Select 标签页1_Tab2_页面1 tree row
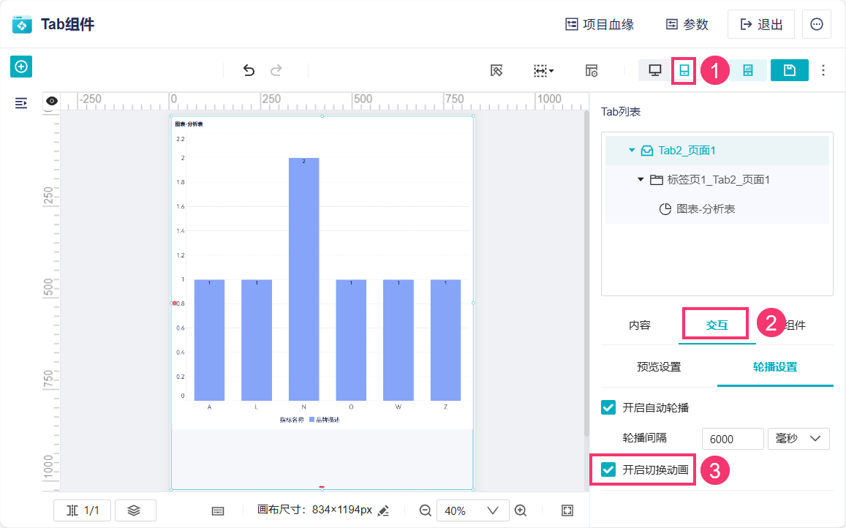 coord(717,180)
